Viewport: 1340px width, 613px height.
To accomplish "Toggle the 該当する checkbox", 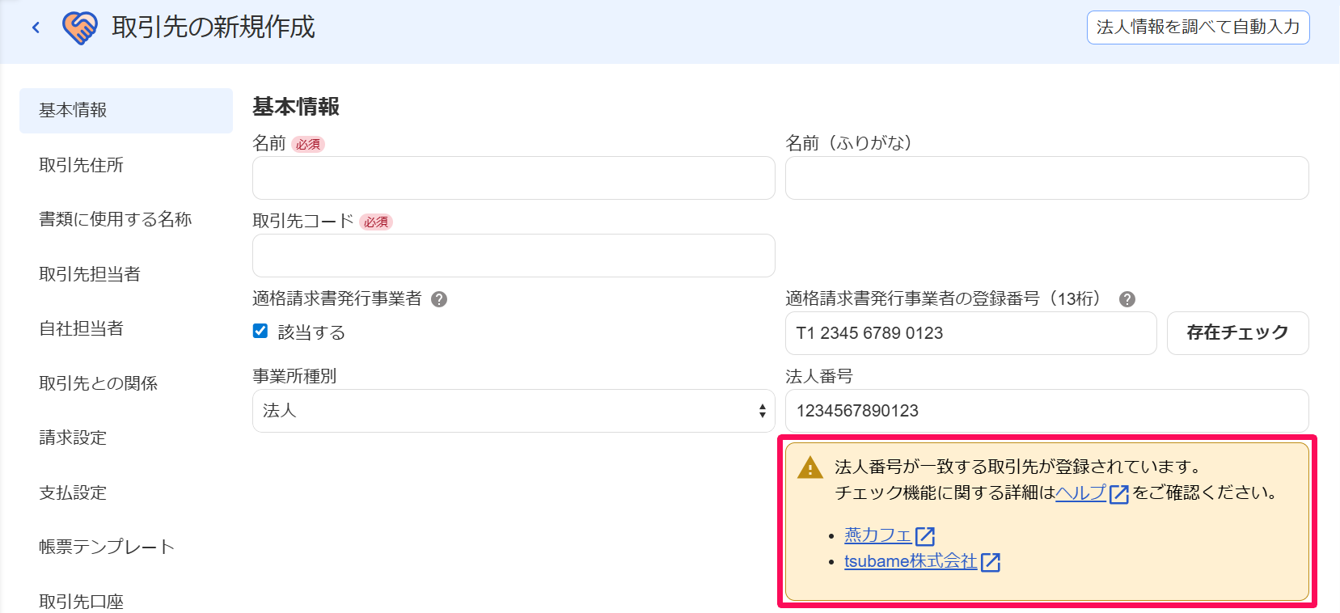I will click(260, 331).
